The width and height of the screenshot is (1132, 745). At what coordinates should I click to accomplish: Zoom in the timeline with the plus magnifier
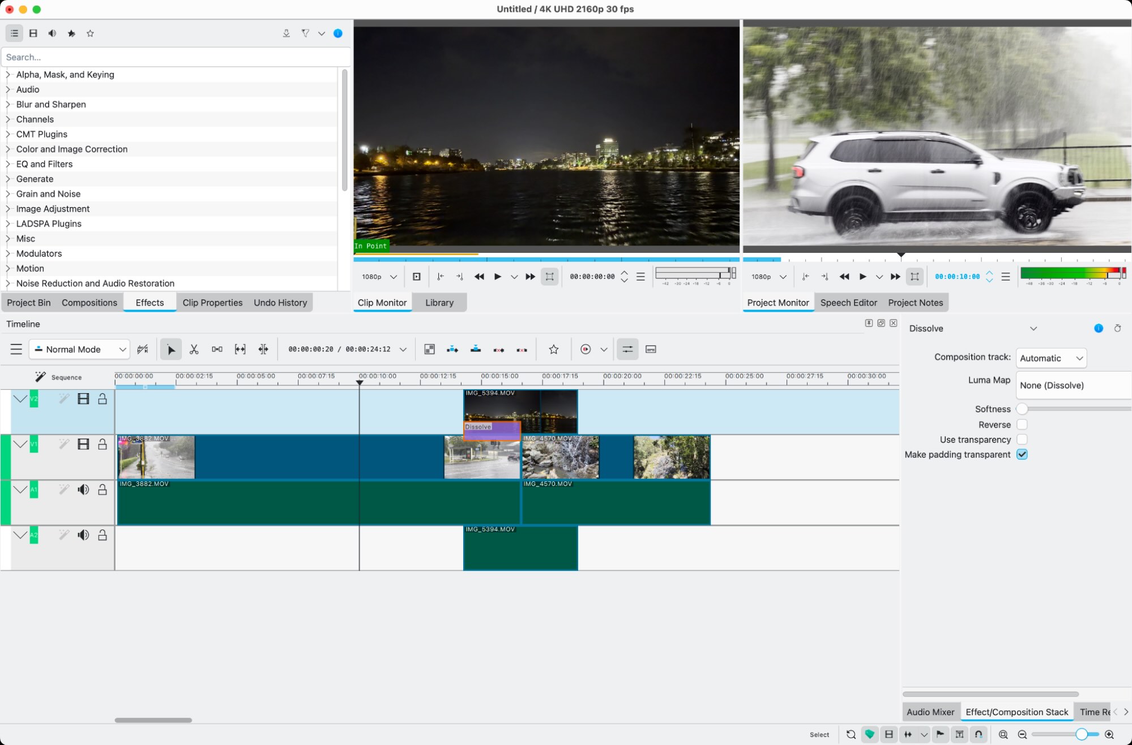(x=1109, y=734)
